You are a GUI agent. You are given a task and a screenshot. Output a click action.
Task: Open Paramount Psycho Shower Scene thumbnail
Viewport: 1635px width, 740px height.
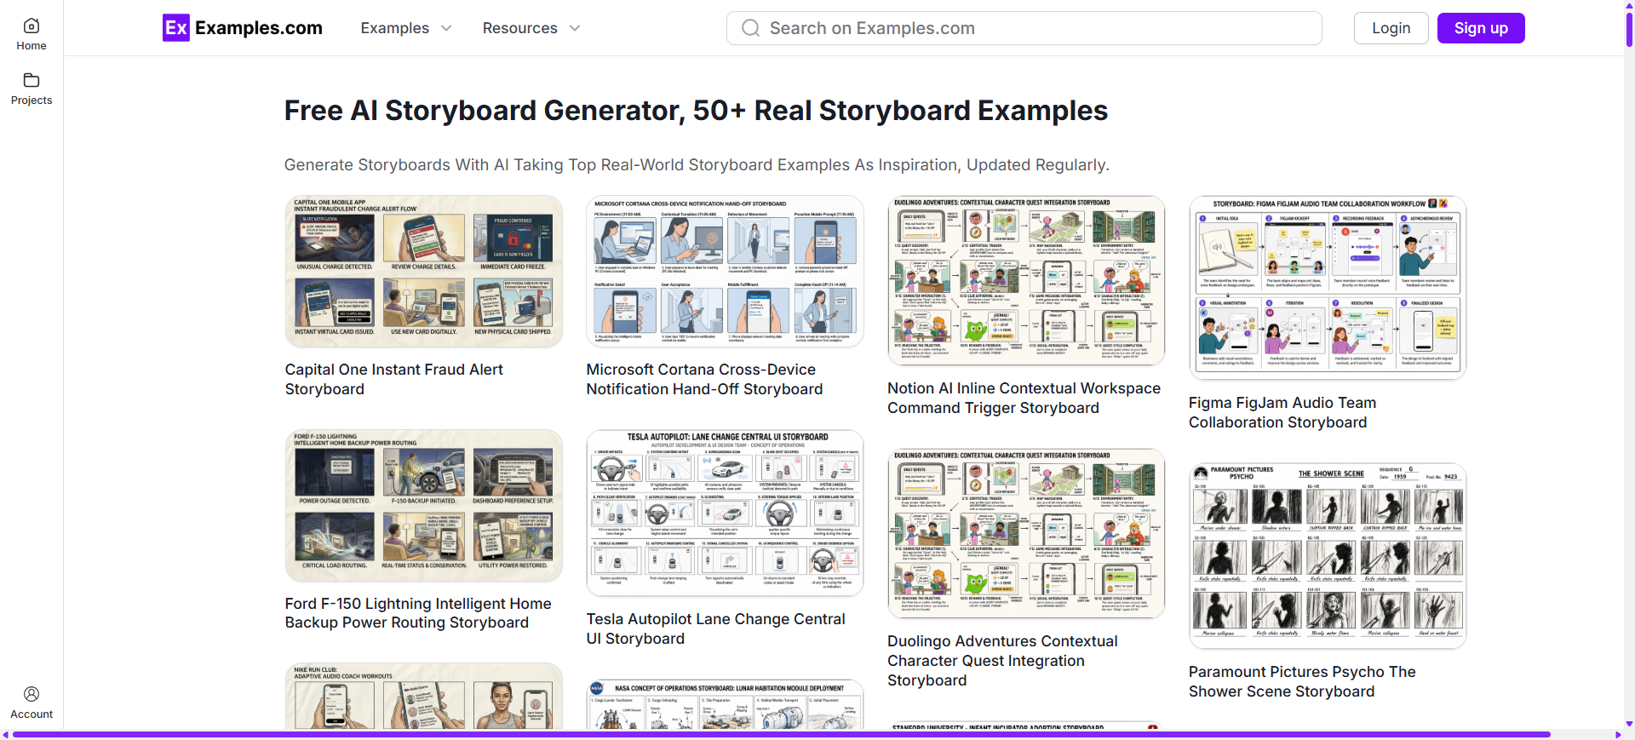(1328, 556)
